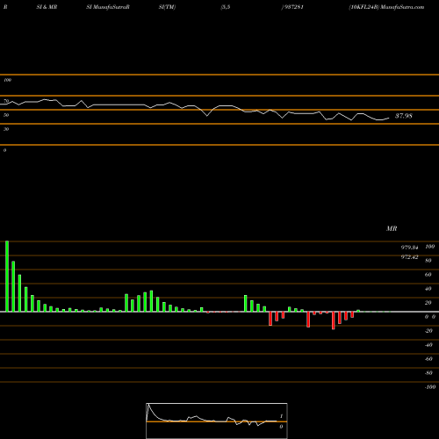Viewport: 439px width, 439px height.
Task: Click the MR axis label -20
Action: click(x=428, y=331)
